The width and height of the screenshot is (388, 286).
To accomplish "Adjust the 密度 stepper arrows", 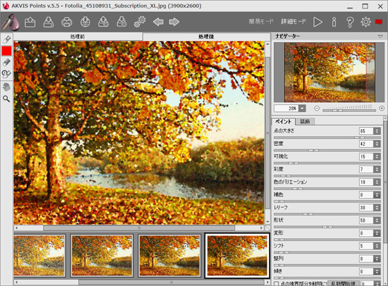I will [377, 144].
